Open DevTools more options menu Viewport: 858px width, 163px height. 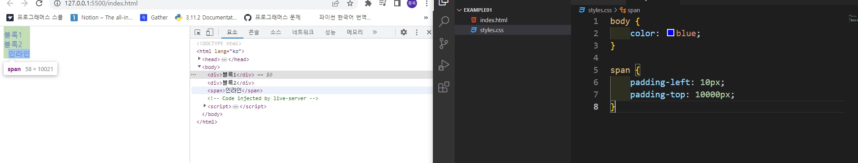tap(416, 32)
